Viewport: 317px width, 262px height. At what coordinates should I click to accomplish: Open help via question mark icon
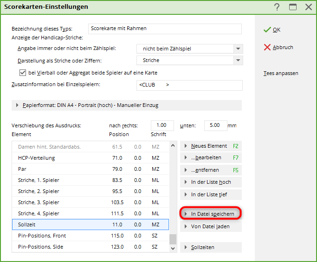(277, 7)
